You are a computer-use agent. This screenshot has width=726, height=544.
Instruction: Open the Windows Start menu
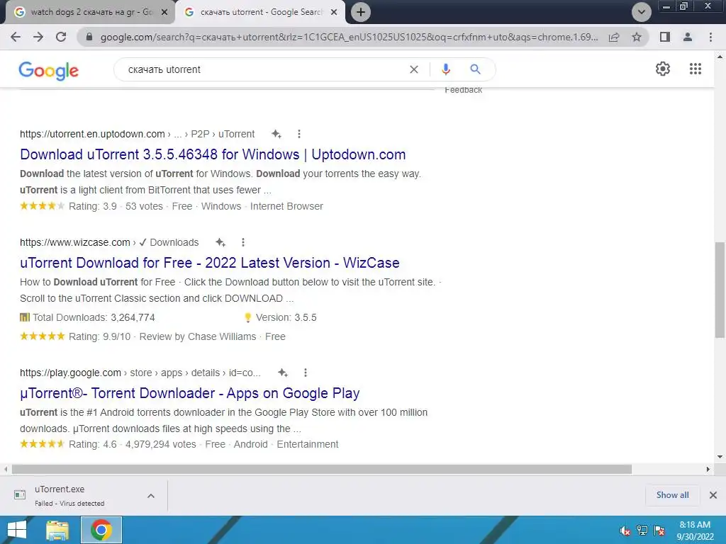[x=17, y=530]
